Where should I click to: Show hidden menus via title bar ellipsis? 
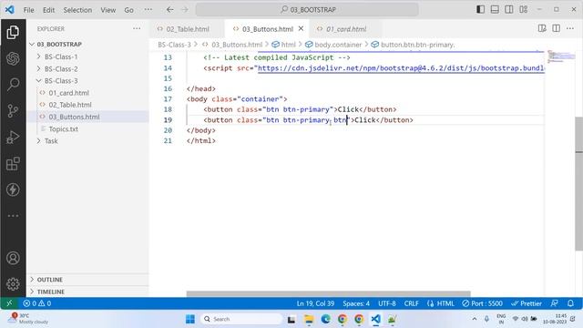pyautogui.click(x=148, y=10)
